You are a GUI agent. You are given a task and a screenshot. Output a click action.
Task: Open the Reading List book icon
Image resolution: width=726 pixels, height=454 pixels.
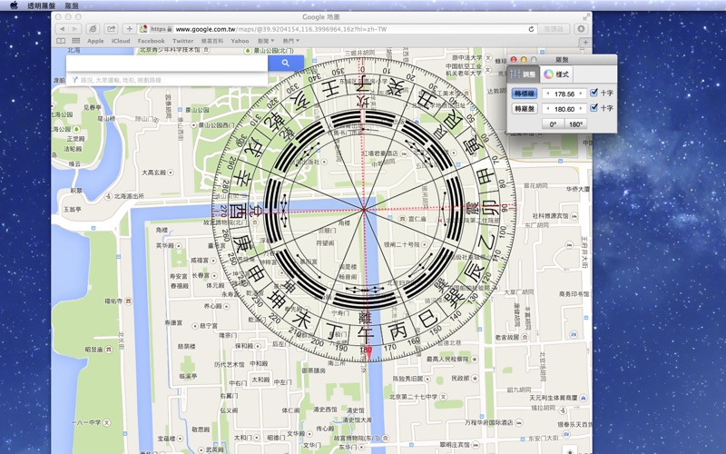(x=62, y=41)
